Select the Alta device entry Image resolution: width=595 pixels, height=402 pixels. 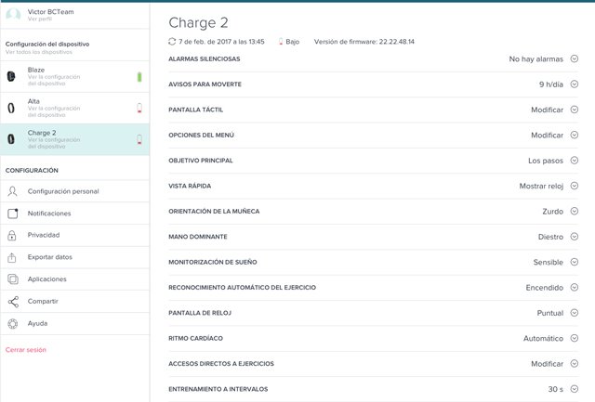(x=74, y=108)
